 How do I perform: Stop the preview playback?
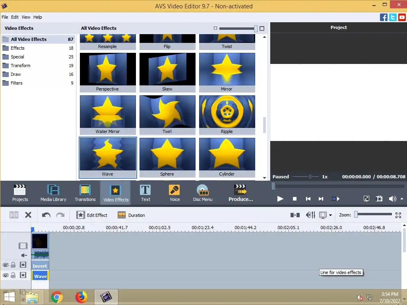point(295,199)
